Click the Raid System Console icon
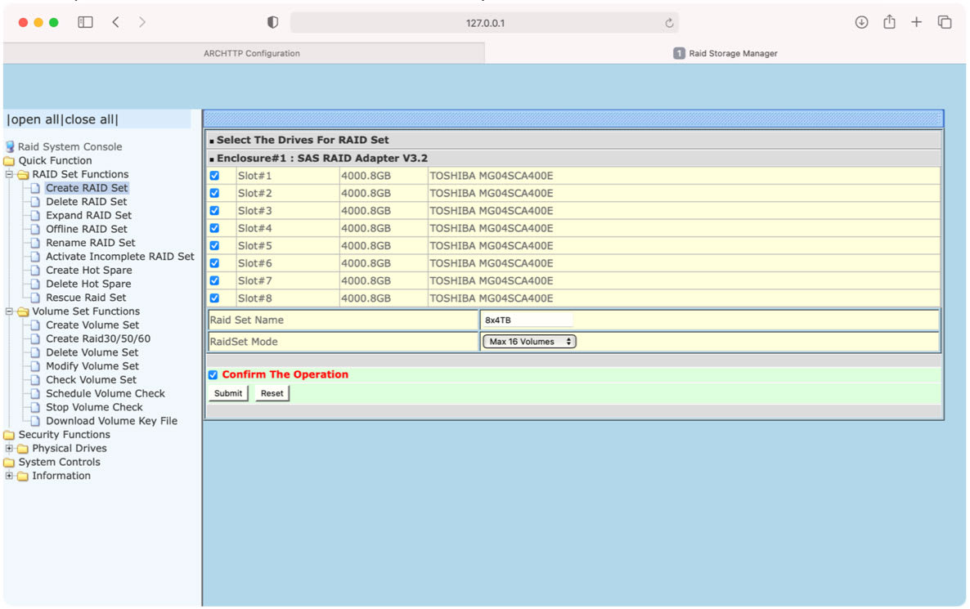This screenshot has width=970, height=609. 10,146
